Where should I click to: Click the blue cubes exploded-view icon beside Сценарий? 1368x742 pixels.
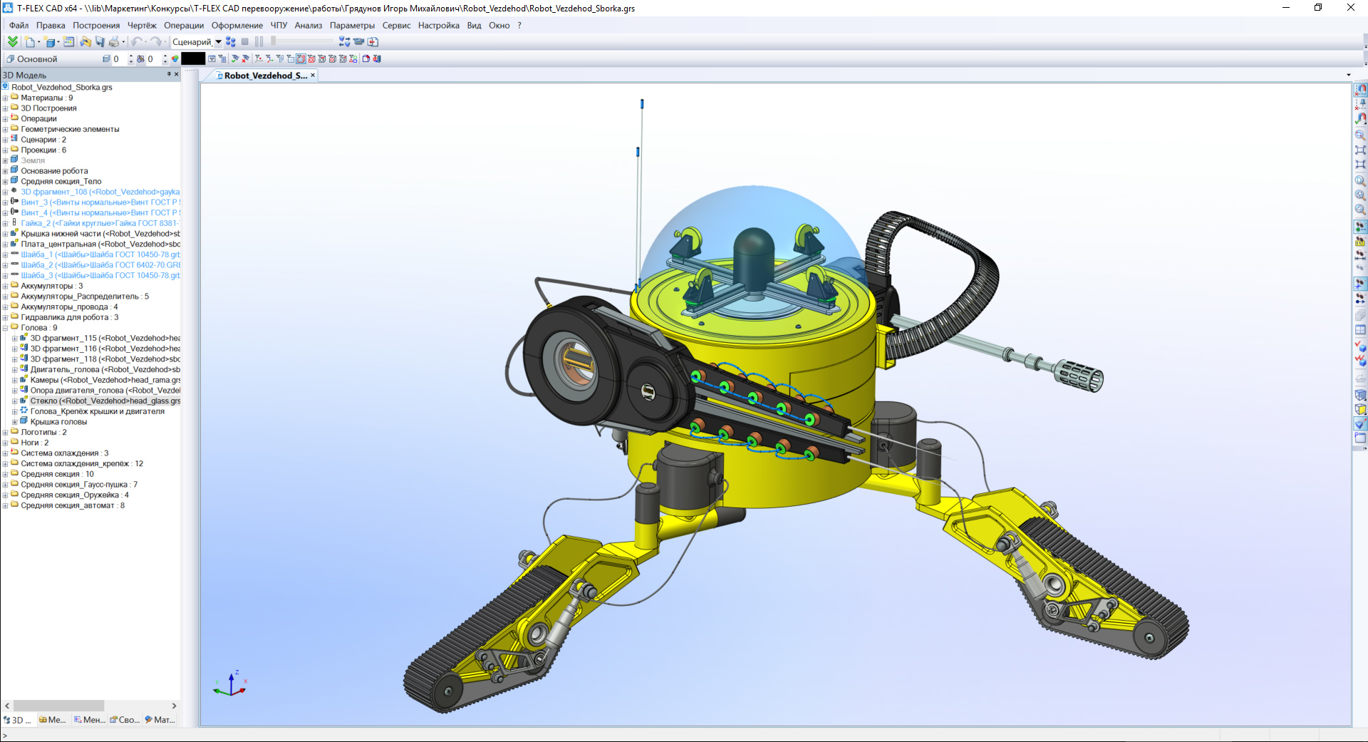click(x=230, y=42)
